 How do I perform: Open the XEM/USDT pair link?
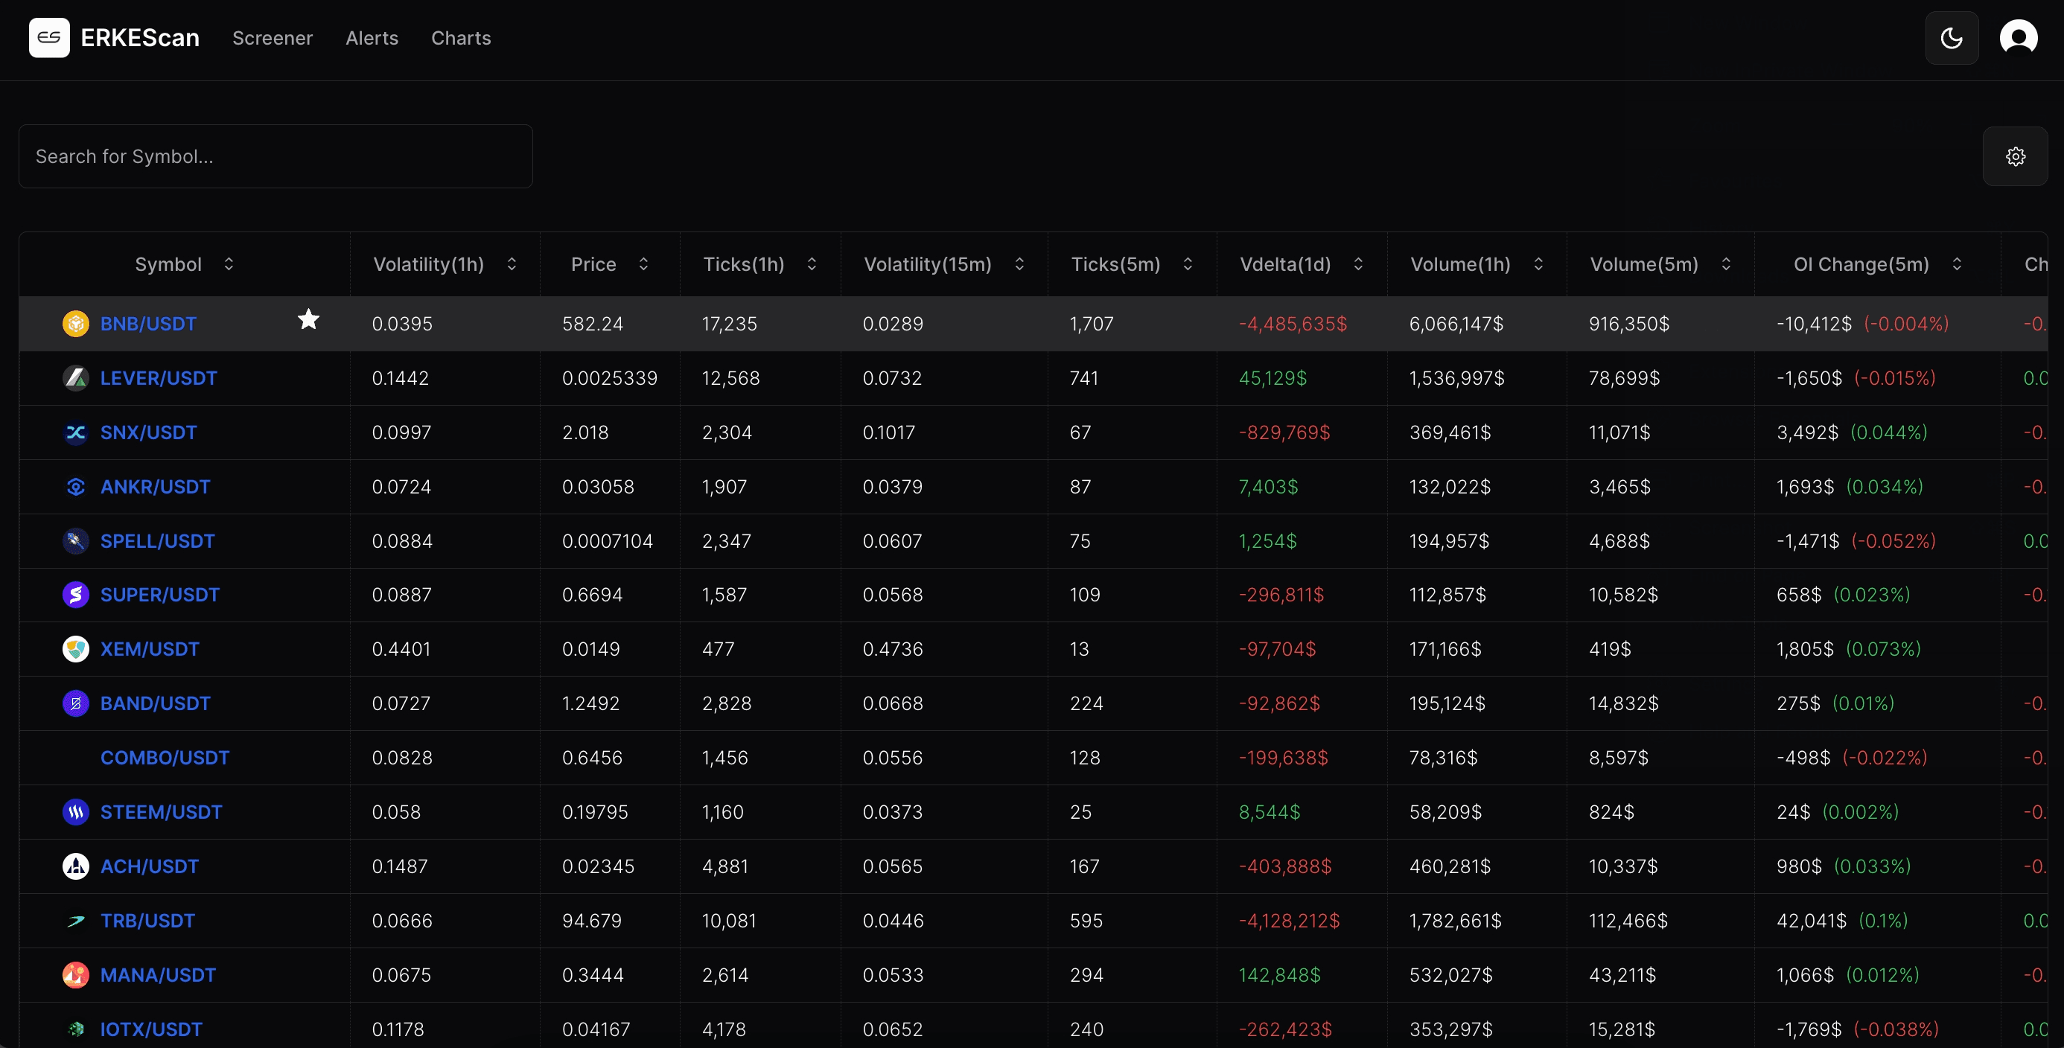click(150, 649)
